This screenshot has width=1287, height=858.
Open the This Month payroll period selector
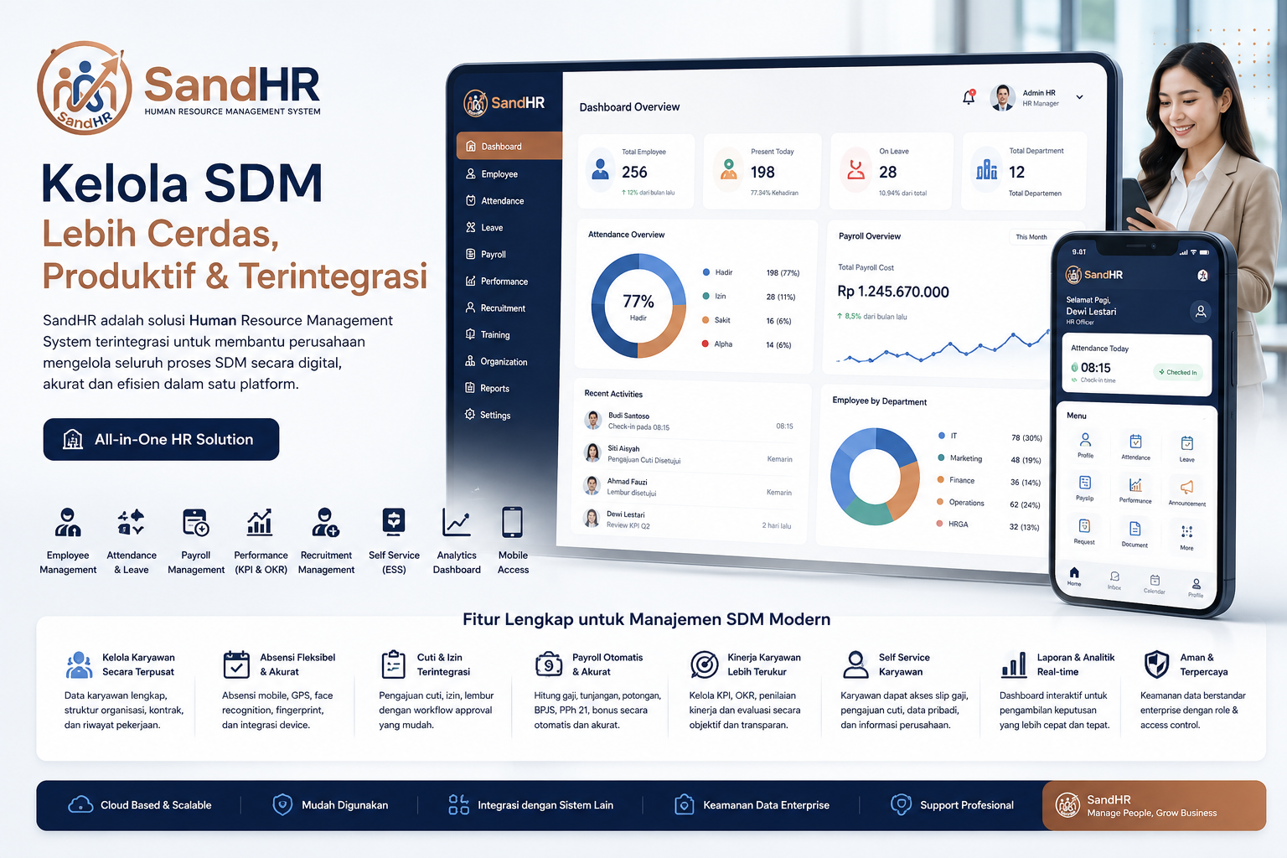point(1031,237)
